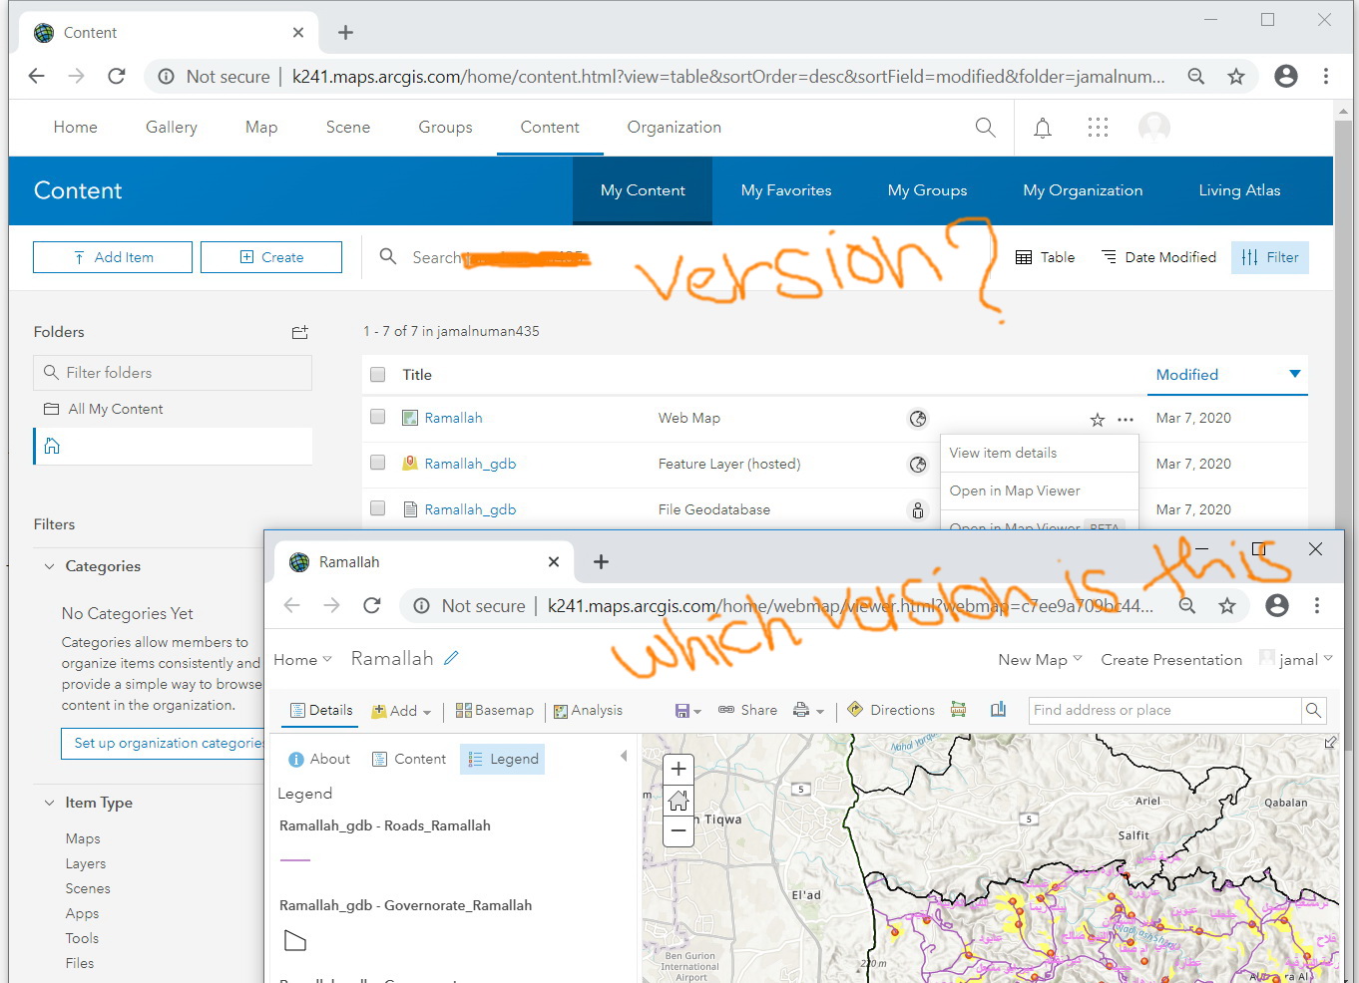This screenshot has width=1359, height=983.
Task: Click the Add Item button
Action: point(113,257)
